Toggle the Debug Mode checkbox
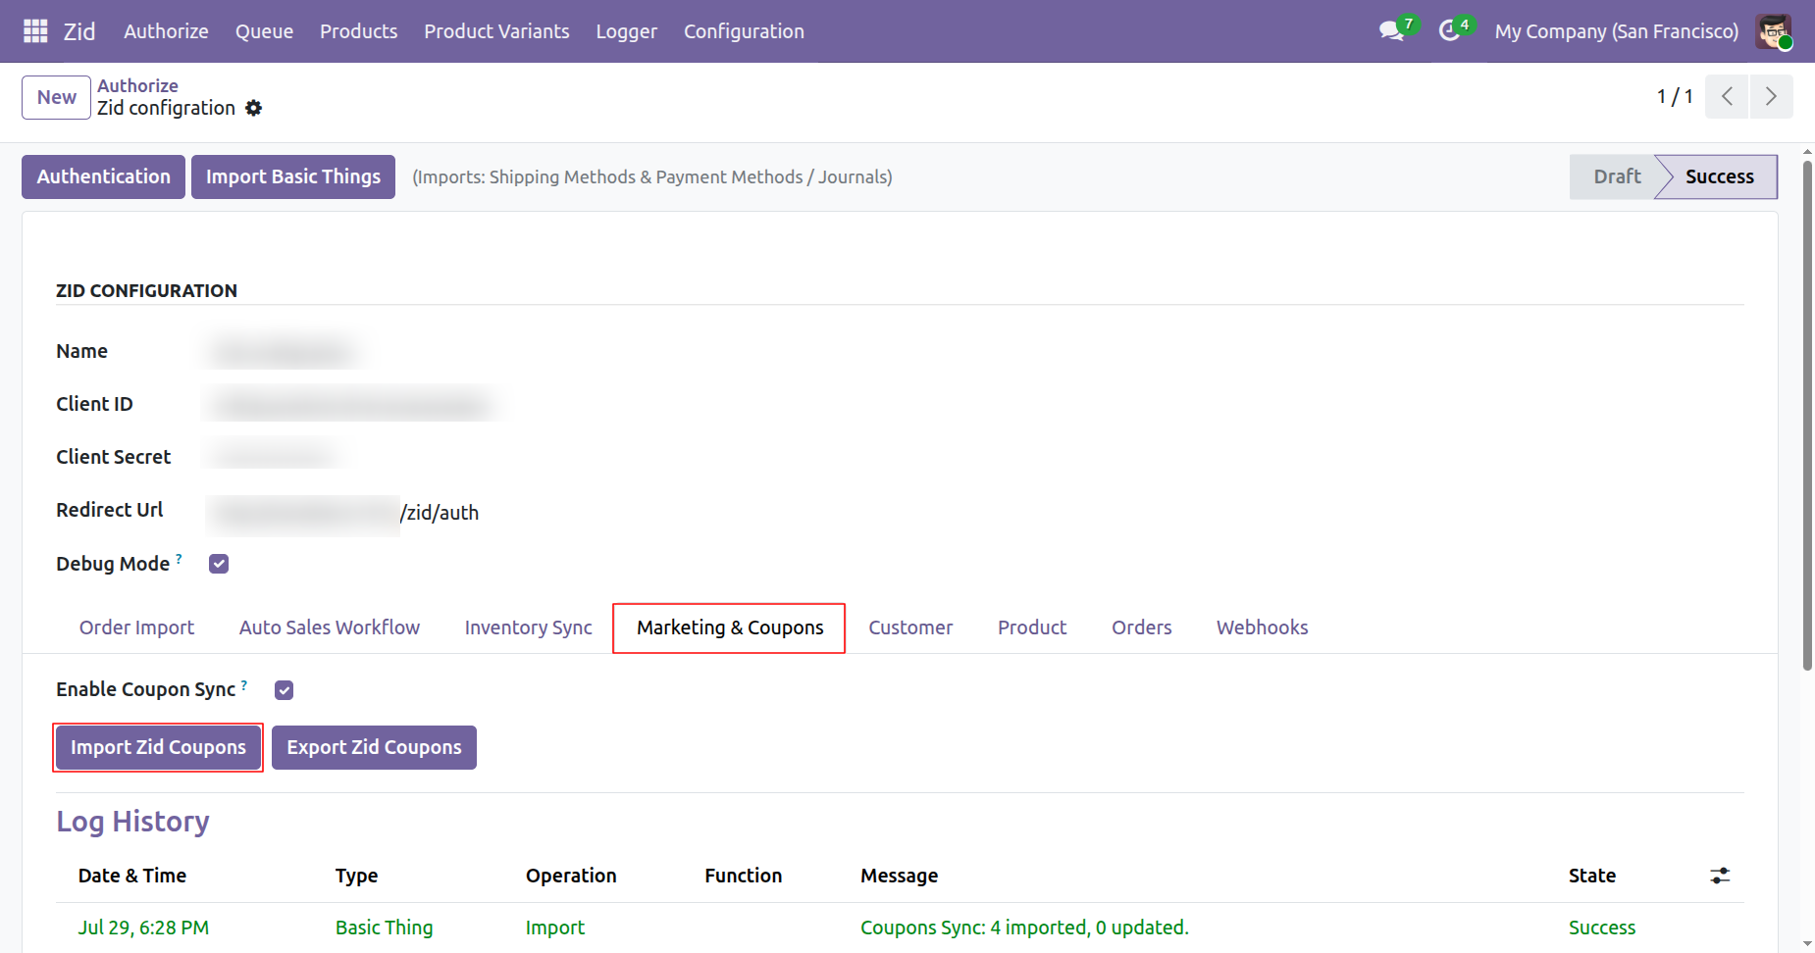 [x=219, y=564]
